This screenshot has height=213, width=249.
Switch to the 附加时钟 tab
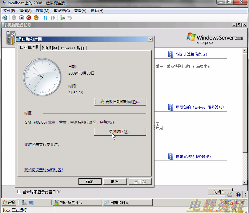coord(50,48)
